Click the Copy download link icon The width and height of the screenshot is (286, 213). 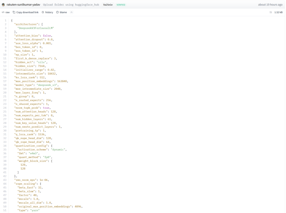tap(14, 12)
